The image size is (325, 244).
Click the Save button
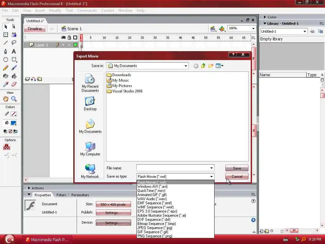(x=237, y=168)
